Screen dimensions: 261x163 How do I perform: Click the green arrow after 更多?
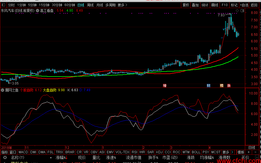click(232, 152)
